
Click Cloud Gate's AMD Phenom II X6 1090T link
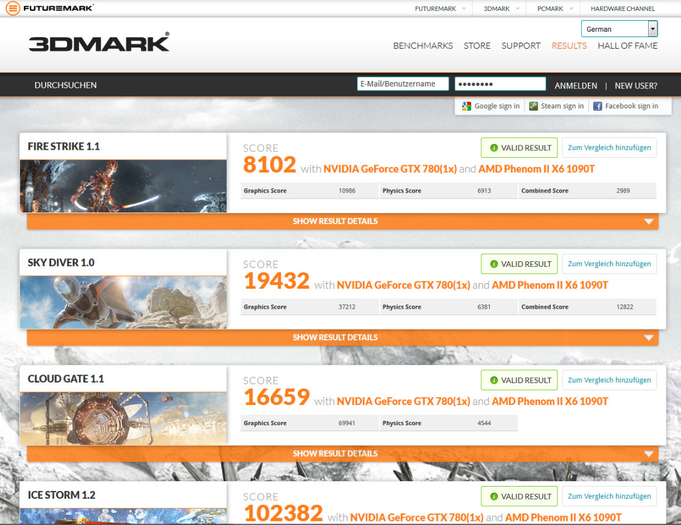point(550,401)
